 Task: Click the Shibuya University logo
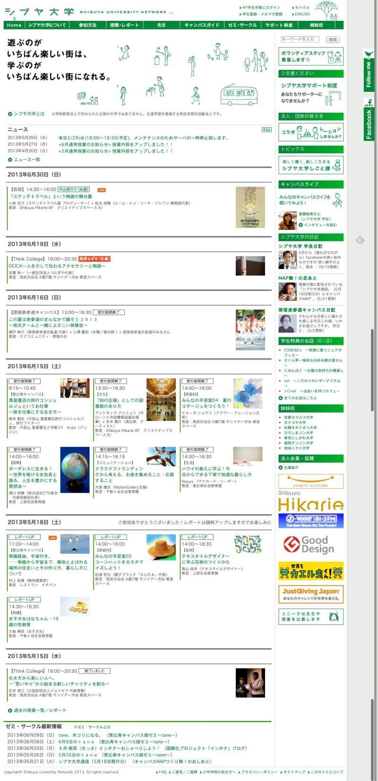tap(40, 12)
